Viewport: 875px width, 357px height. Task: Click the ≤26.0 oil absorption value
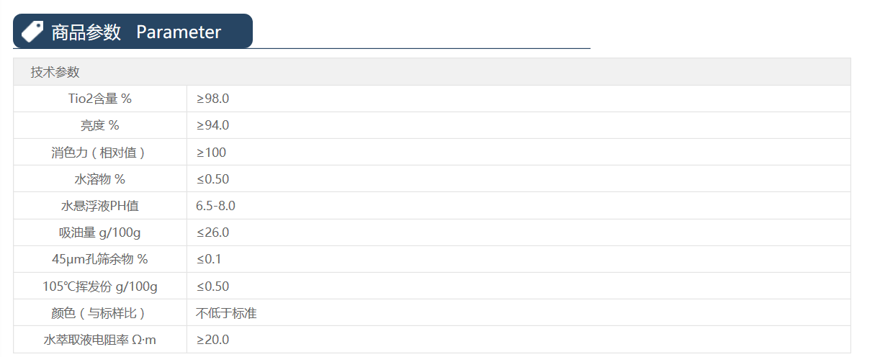coord(212,232)
